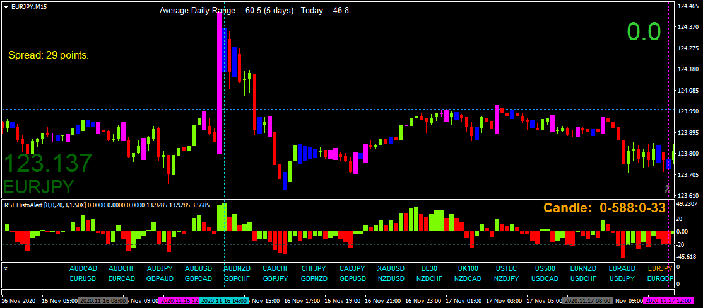Select the USTEC index label
Screen dimensions: 703x308
click(507, 269)
